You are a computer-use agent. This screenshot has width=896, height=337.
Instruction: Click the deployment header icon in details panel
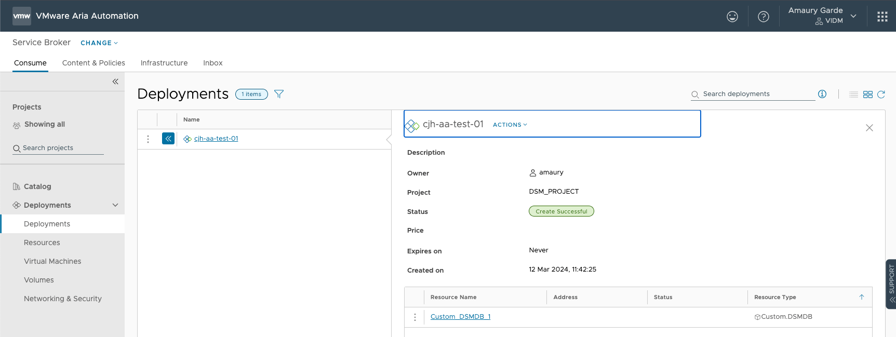412,126
